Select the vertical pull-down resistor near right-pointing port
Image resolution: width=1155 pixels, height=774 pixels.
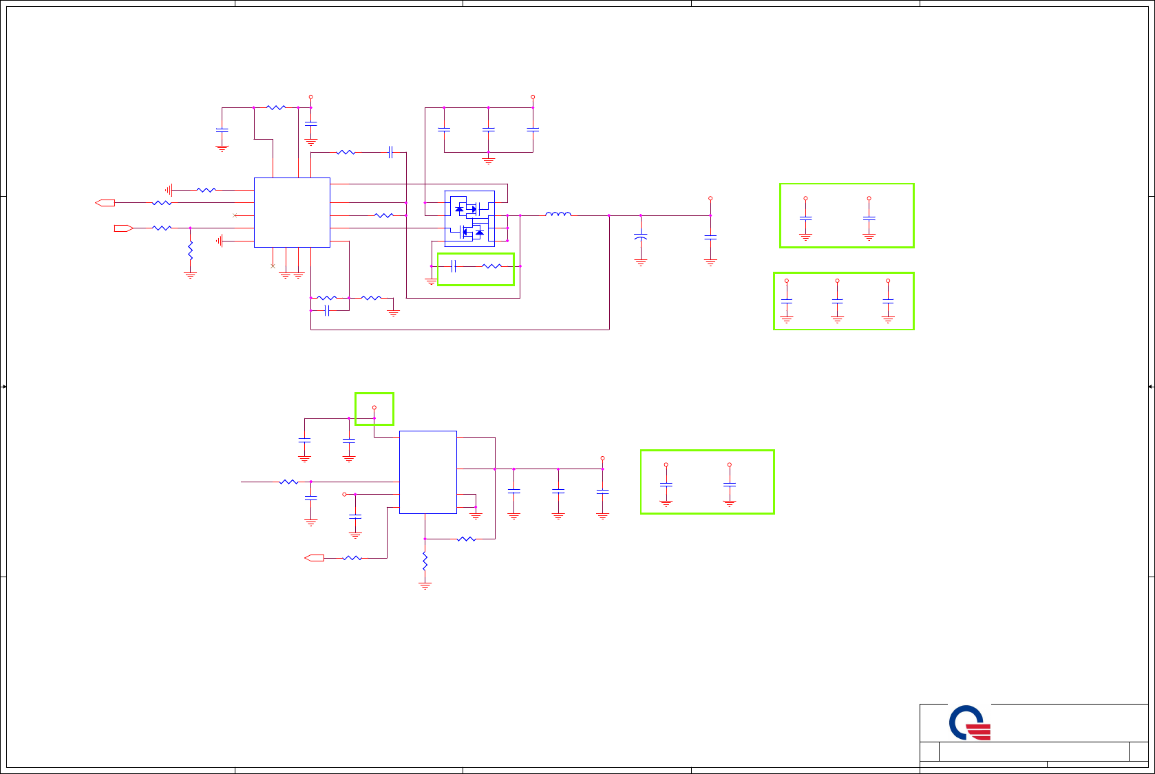pyautogui.click(x=191, y=250)
